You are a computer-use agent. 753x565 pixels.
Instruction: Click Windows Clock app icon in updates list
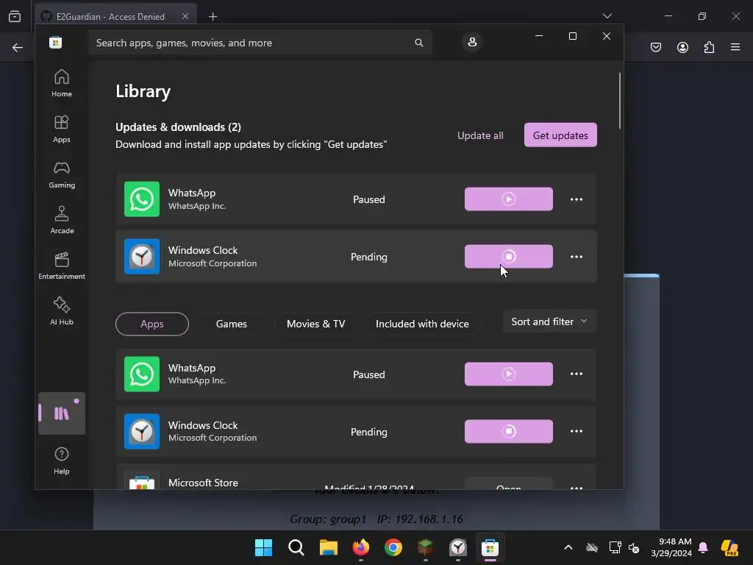(x=142, y=257)
